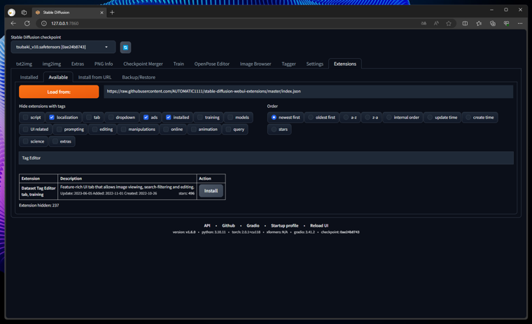Toggle the training tag checkbox

[199, 118]
